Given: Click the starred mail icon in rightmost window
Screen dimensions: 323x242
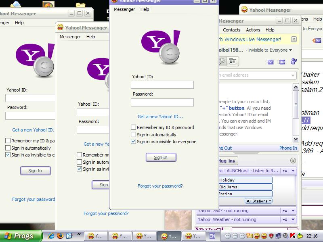Looking at the screenshot, I should coord(317,41).
